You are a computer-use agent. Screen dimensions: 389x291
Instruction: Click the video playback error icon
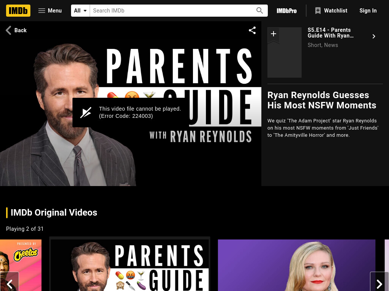click(x=85, y=113)
